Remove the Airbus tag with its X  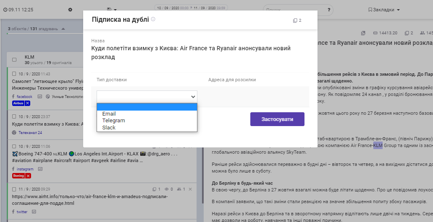(27, 103)
